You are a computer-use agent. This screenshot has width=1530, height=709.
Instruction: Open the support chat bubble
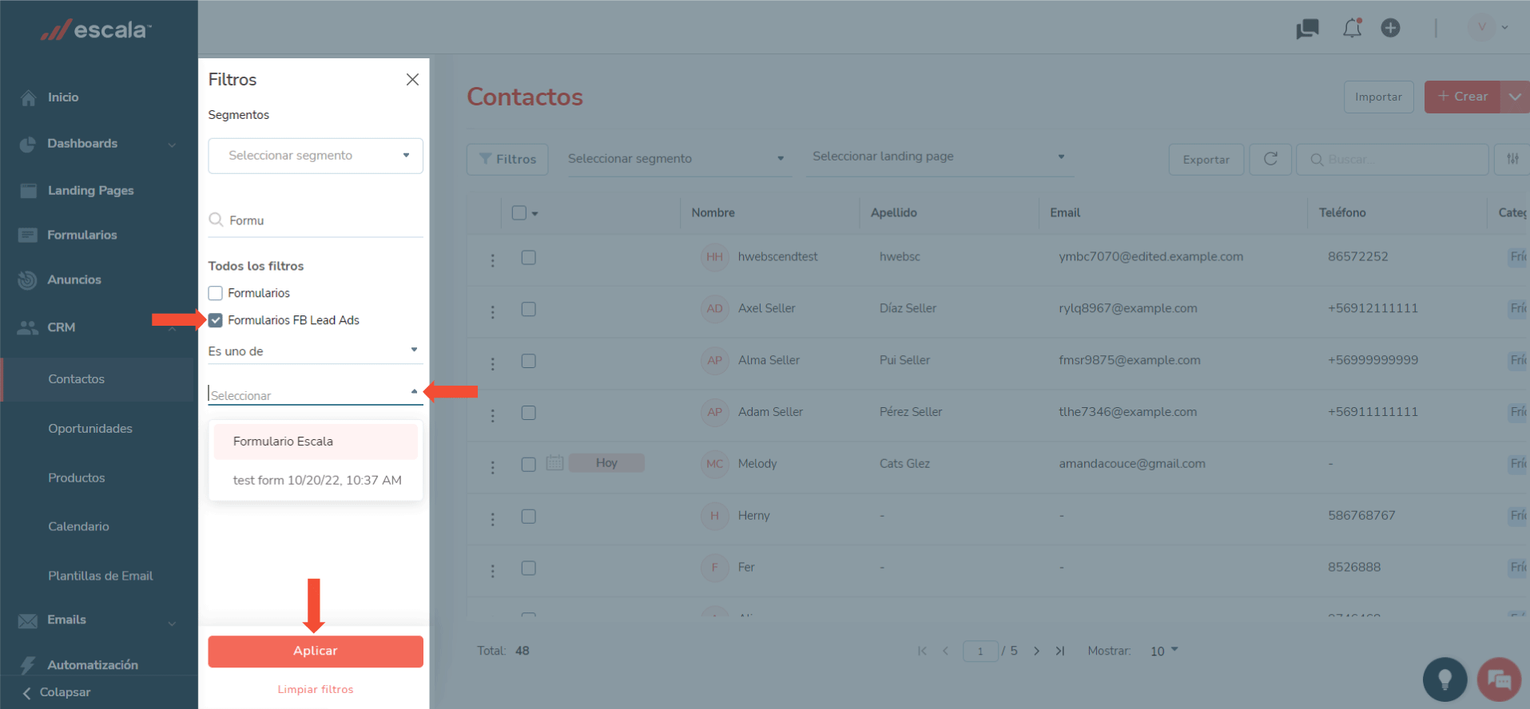click(x=1499, y=679)
